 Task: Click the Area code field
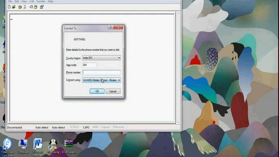89,65
